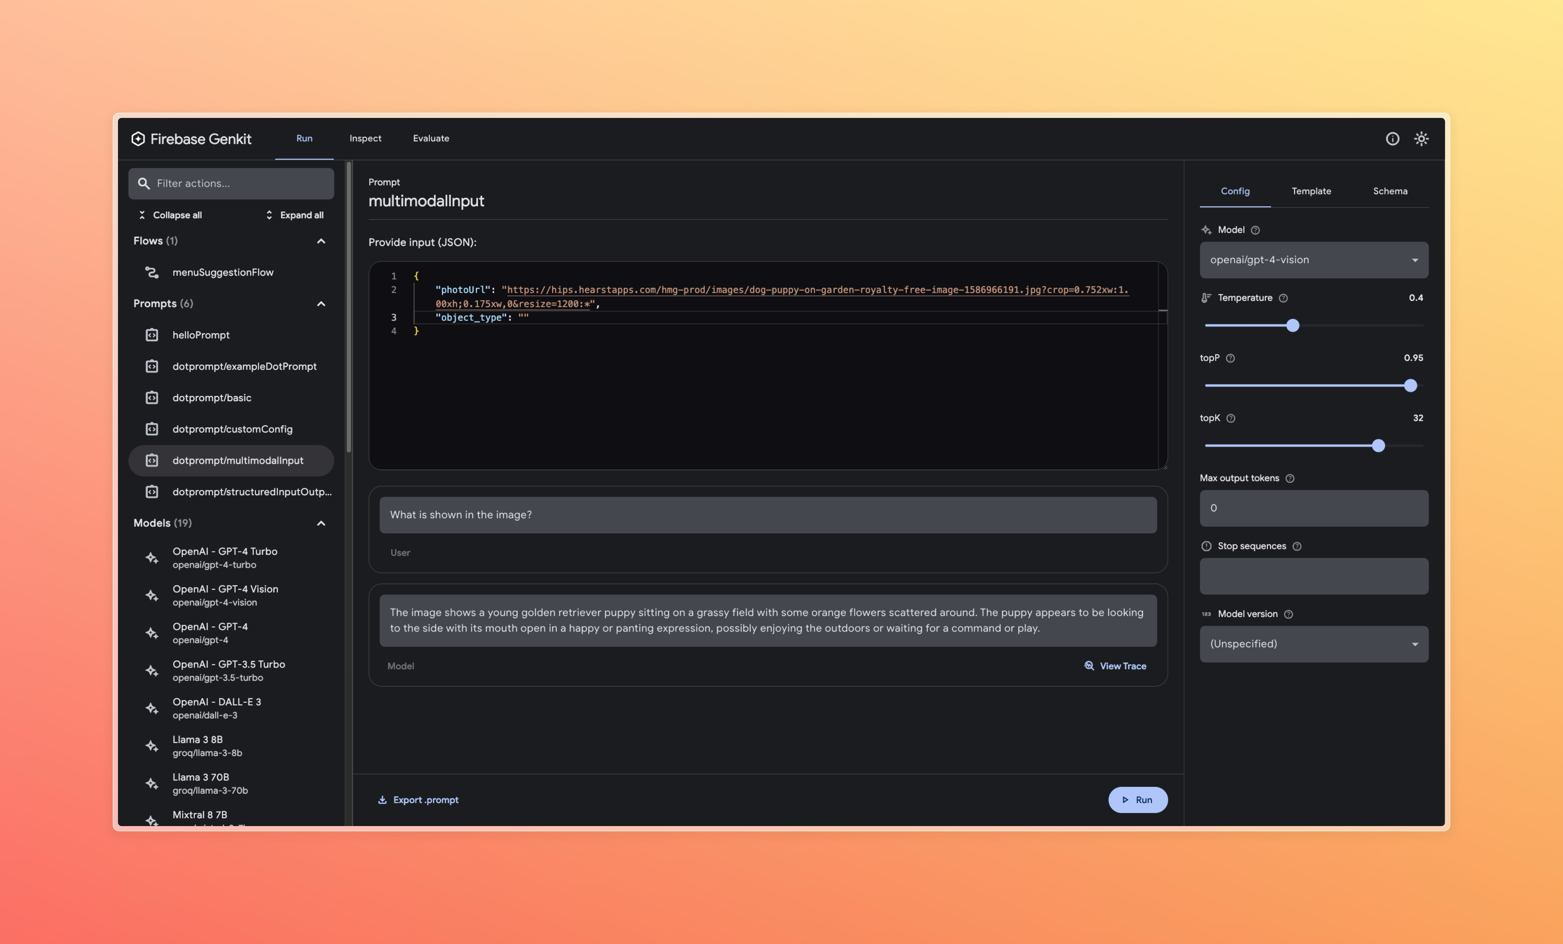Click the Temperature help icon
The image size is (1563, 944).
pyautogui.click(x=1283, y=298)
